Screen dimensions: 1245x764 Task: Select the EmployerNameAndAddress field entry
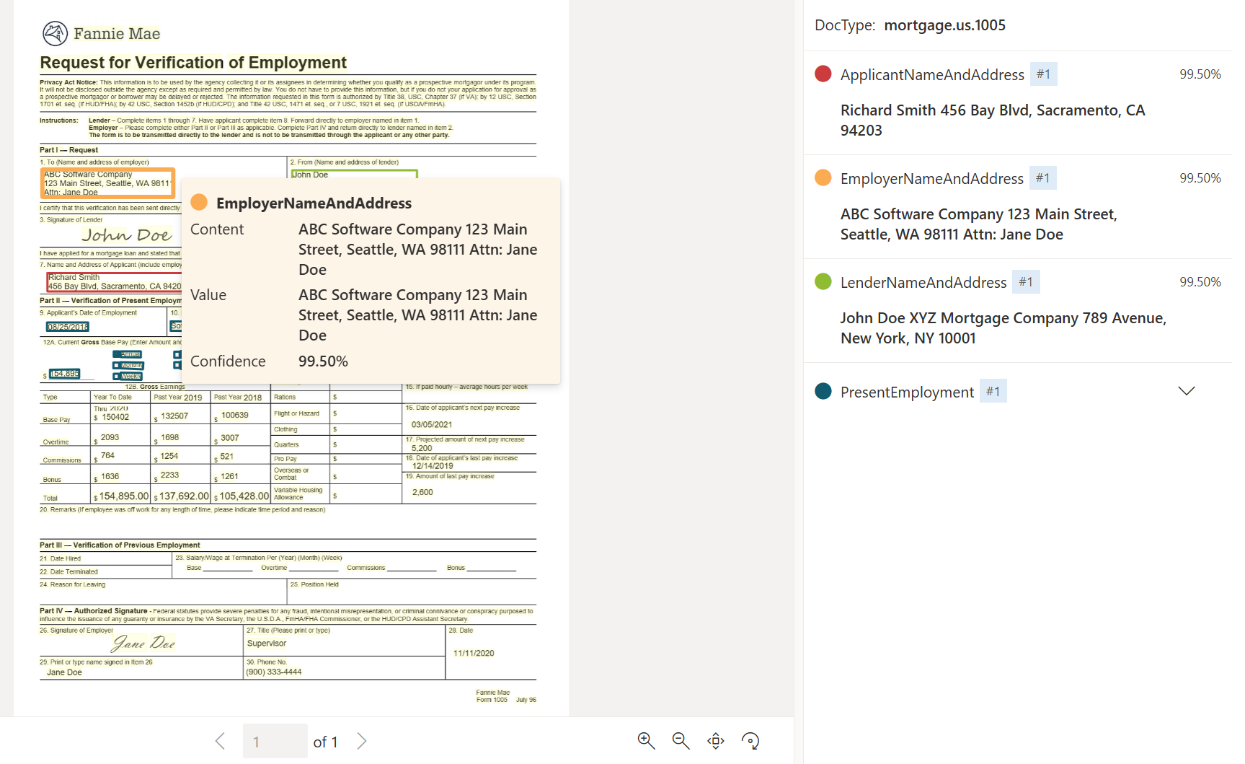[932, 178]
